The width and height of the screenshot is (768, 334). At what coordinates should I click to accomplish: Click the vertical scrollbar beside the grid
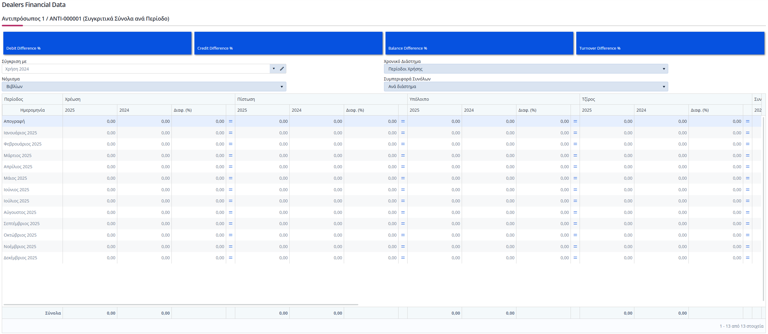coord(763,209)
